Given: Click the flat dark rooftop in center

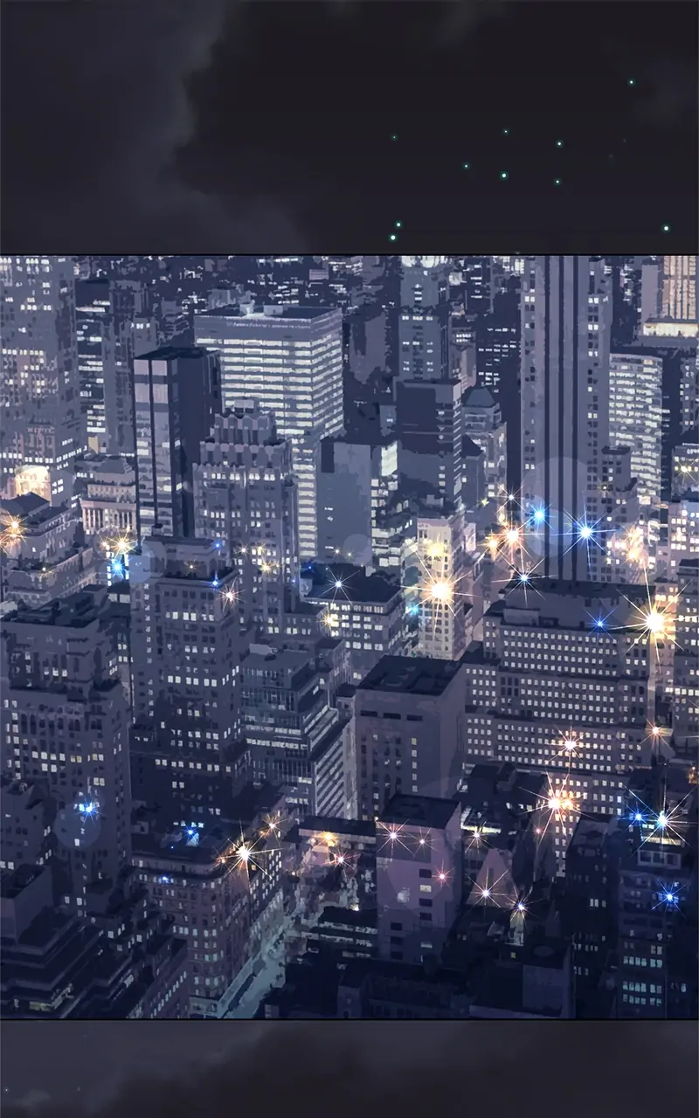Looking at the screenshot, I should click(x=411, y=674).
